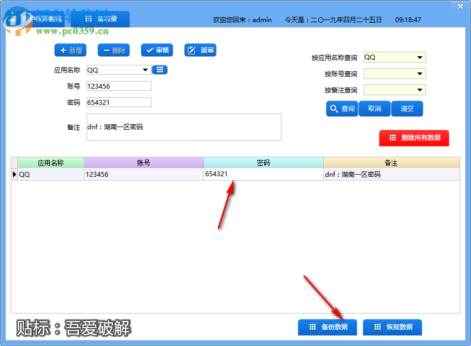
Task: Click the grid icon on 删除所有数据 button
Action: point(394,138)
